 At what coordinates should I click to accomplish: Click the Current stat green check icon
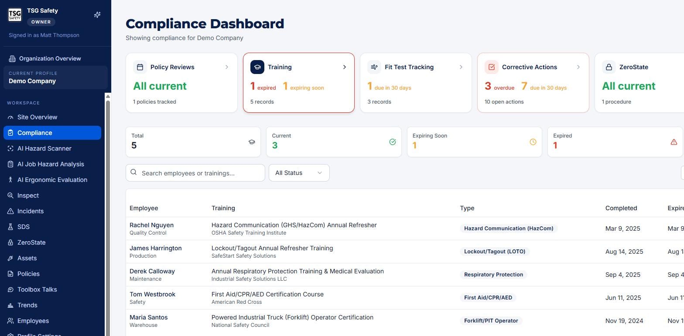[x=393, y=142]
